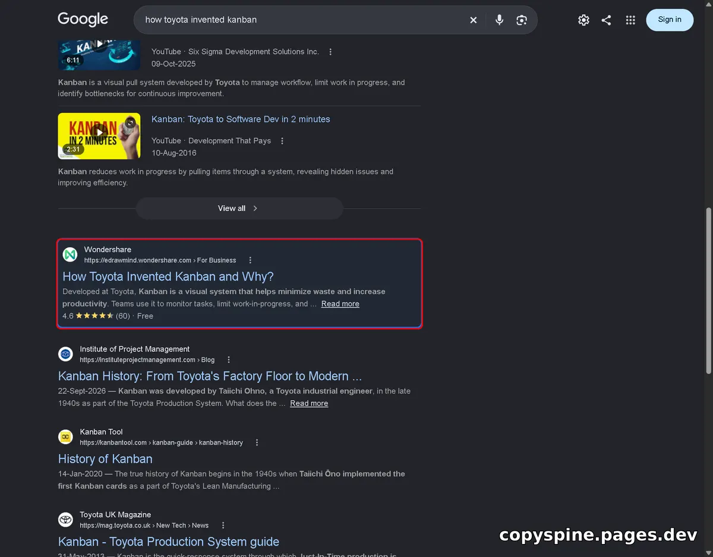Open Kanban: Toyota to Software Dev link

[x=241, y=119]
